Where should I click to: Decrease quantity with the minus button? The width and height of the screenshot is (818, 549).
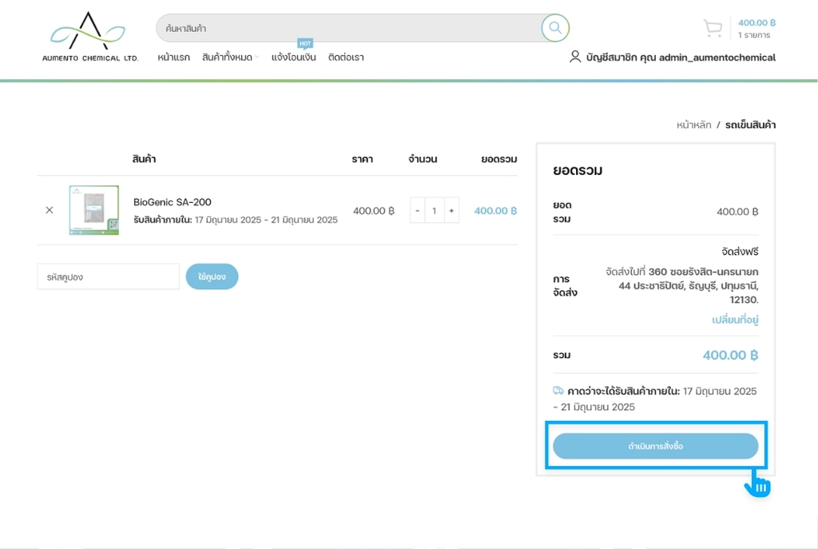(417, 210)
